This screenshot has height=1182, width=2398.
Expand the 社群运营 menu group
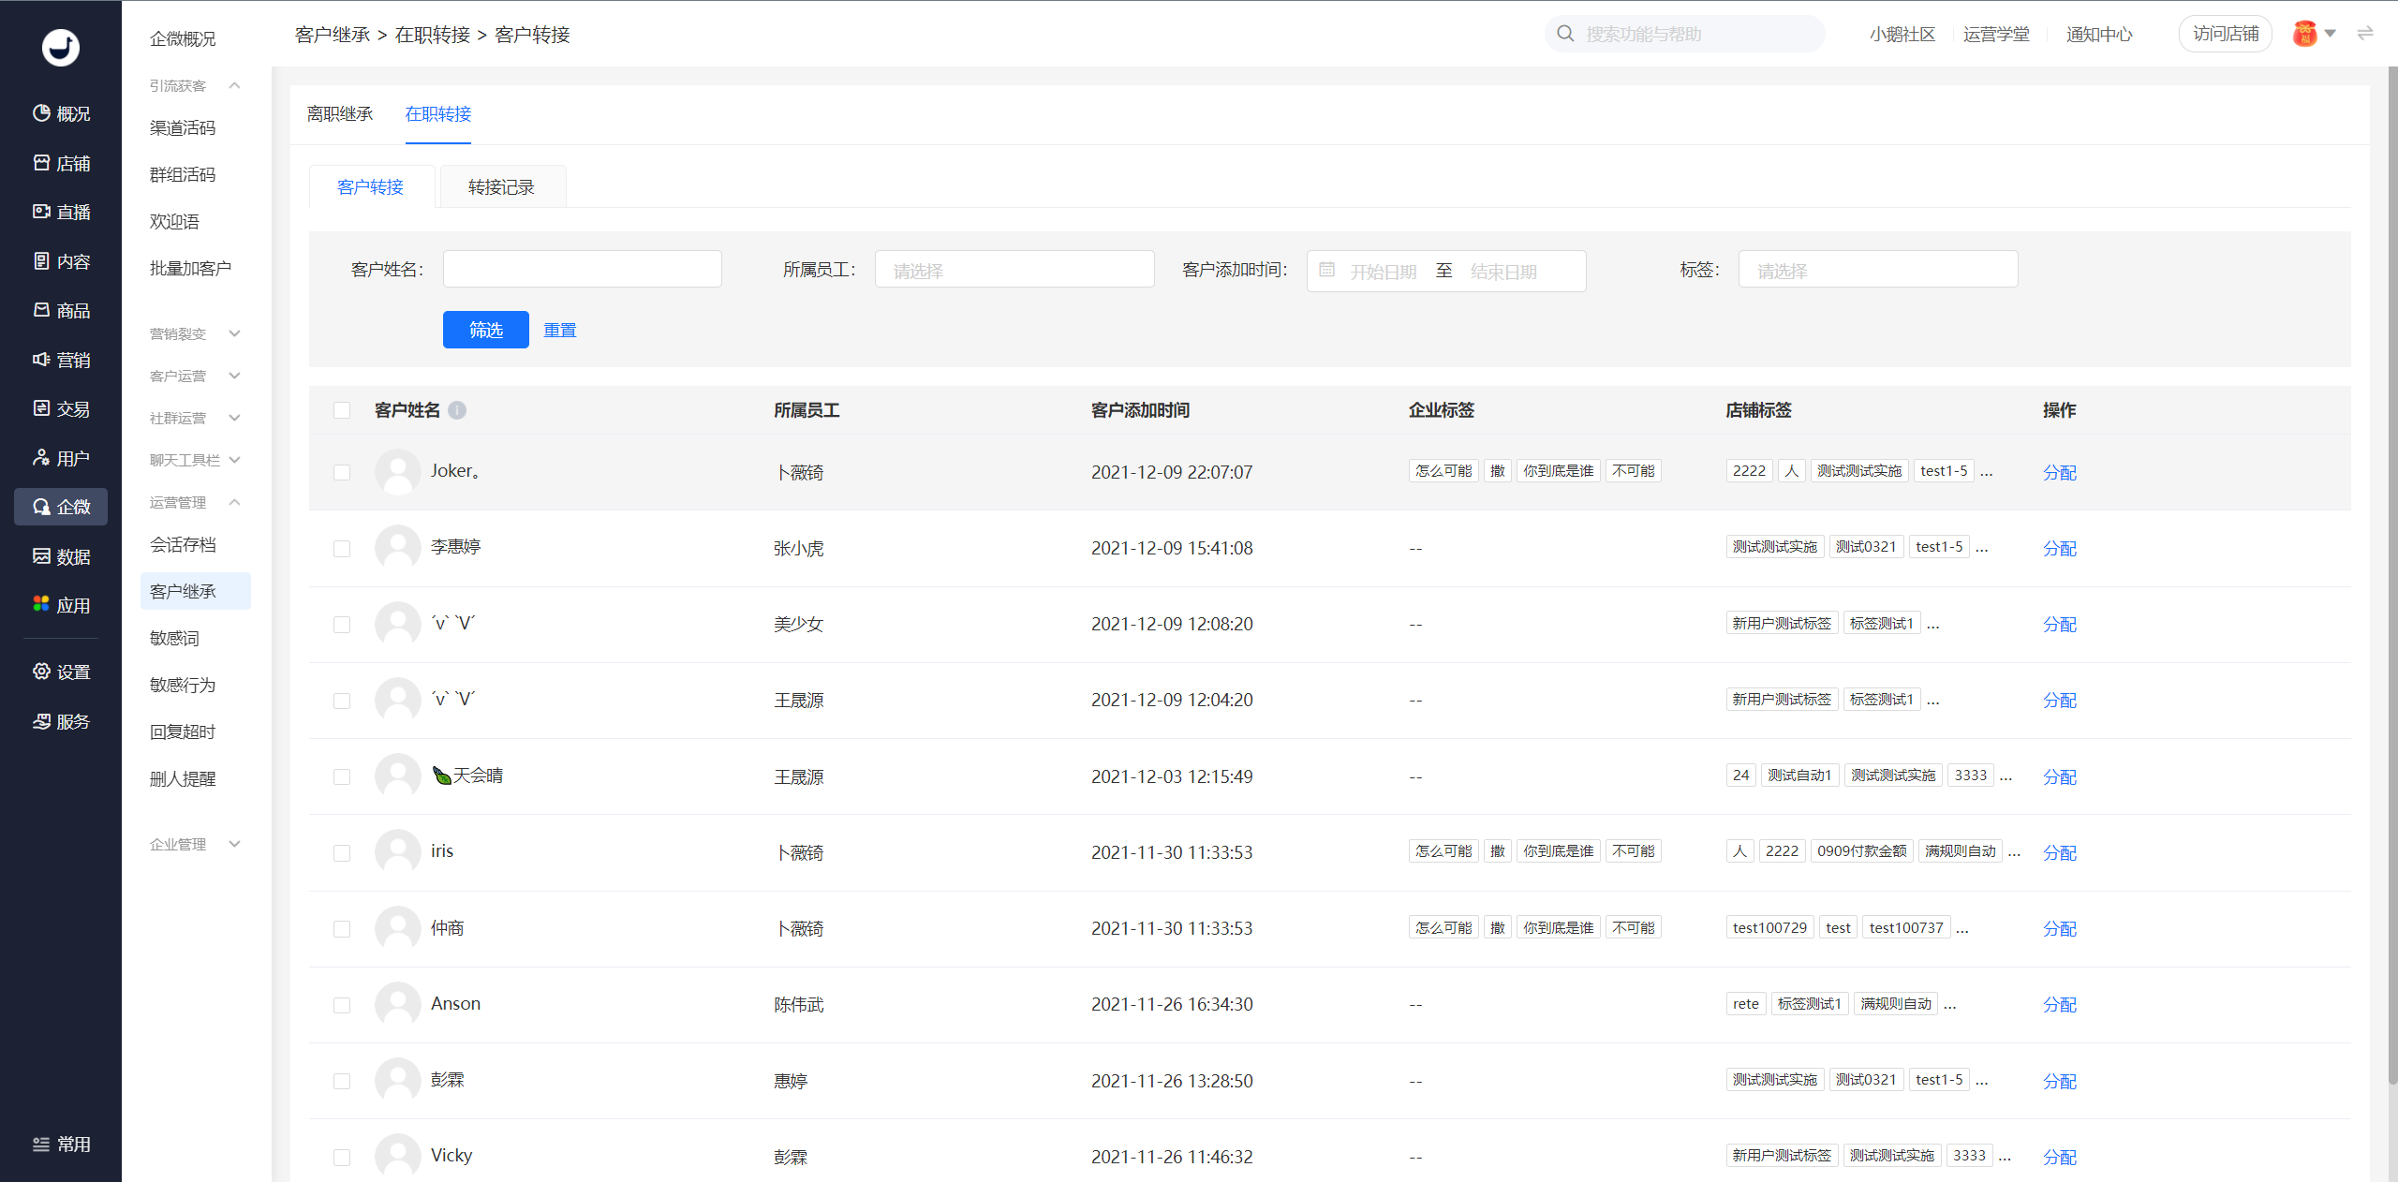pos(195,418)
